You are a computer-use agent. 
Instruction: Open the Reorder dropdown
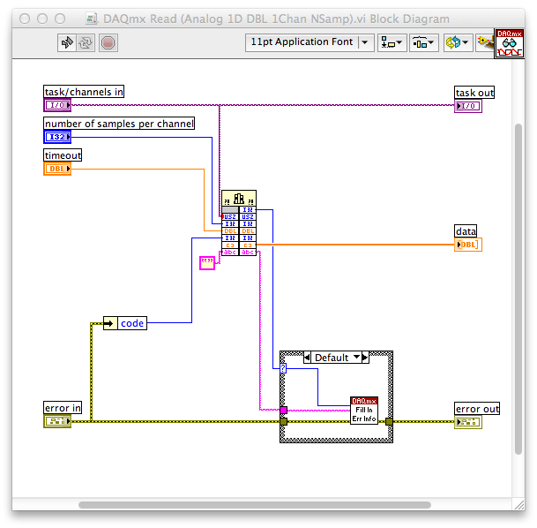[459, 43]
